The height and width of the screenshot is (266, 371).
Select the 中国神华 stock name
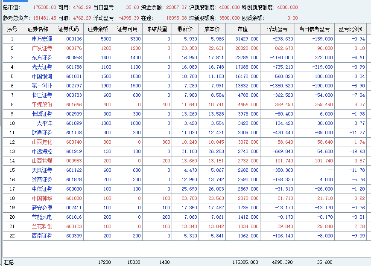(42, 199)
